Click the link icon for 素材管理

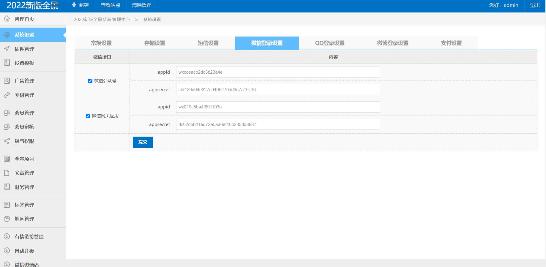[x=7, y=95]
